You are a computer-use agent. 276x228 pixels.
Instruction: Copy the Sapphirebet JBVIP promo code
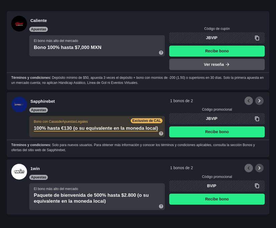click(257, 119)
